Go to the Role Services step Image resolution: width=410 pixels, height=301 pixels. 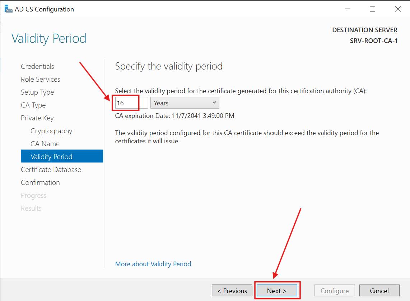pyautogui.click(x=40, y=79)
